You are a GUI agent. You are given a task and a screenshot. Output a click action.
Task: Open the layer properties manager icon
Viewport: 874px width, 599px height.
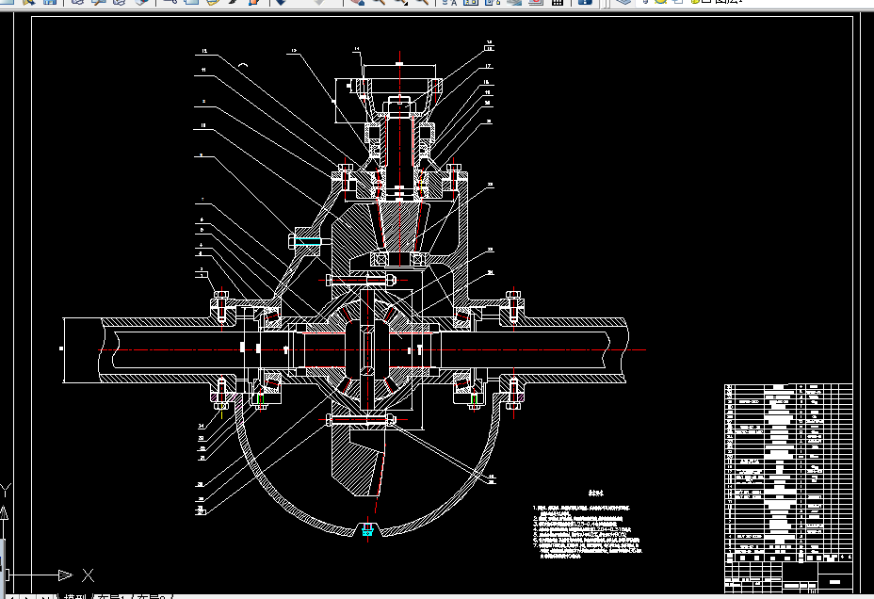click(623, 2)
